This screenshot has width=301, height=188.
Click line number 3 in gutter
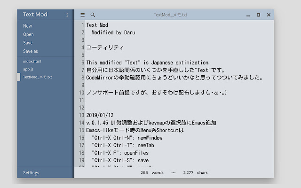pos(83,40)
